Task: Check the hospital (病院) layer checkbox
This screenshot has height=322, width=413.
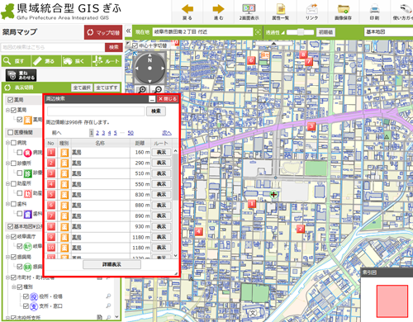Action: click(x=13, y=143)
